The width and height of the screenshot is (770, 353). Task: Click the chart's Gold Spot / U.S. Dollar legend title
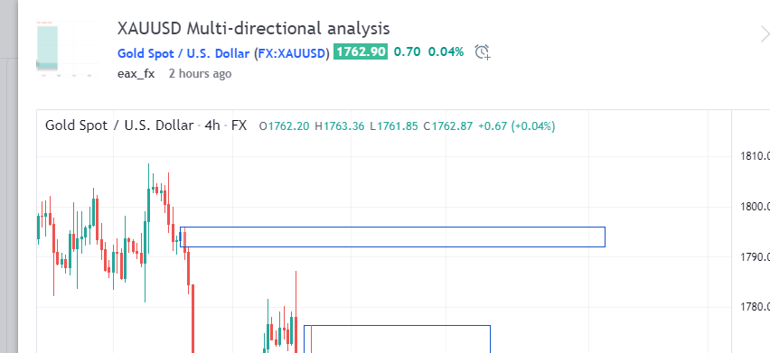click(x=119, y=126)
